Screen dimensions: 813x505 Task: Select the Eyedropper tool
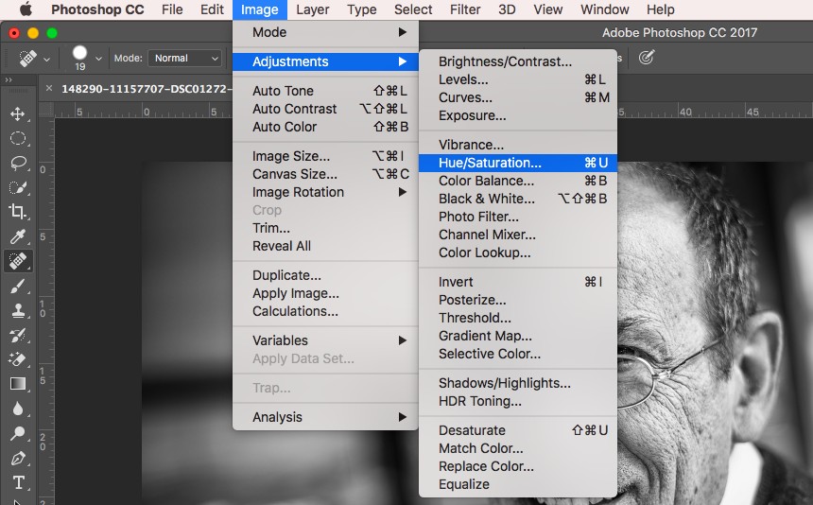pos(18,236)
